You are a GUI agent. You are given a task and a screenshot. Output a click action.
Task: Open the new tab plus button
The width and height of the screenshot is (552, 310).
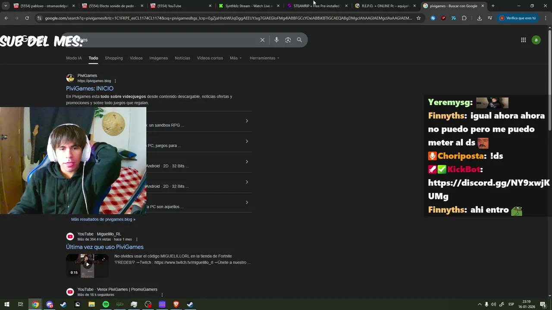pyautogui.click(x=493, y=6)
